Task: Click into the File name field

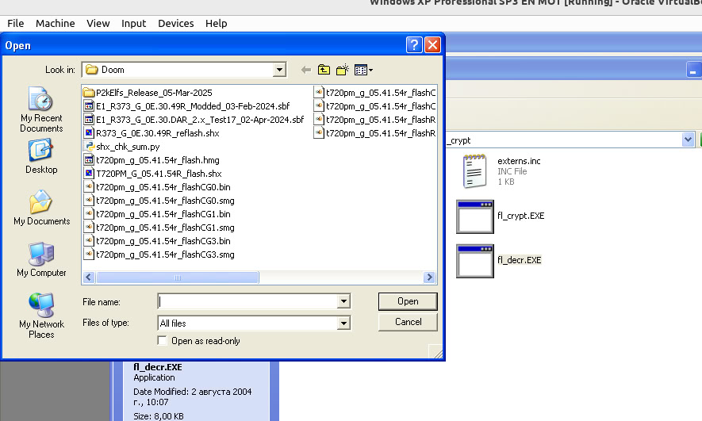Action: pos(248,301)
